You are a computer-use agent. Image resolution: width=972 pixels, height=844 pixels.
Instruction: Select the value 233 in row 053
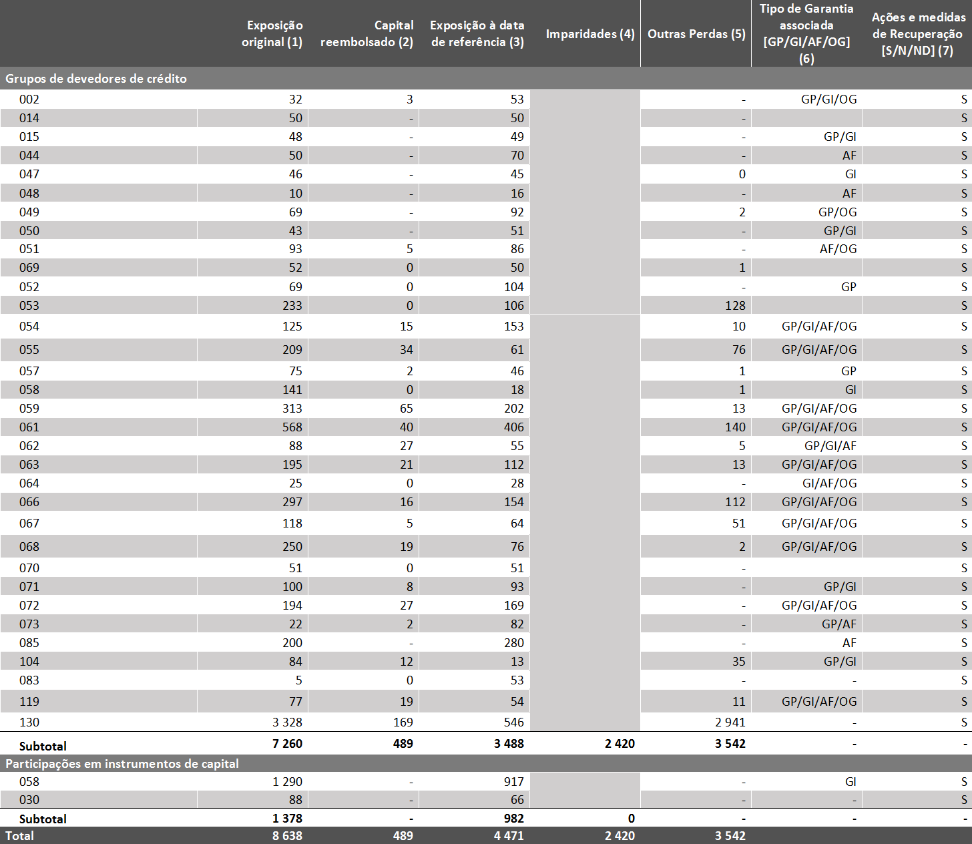[292, 306]
